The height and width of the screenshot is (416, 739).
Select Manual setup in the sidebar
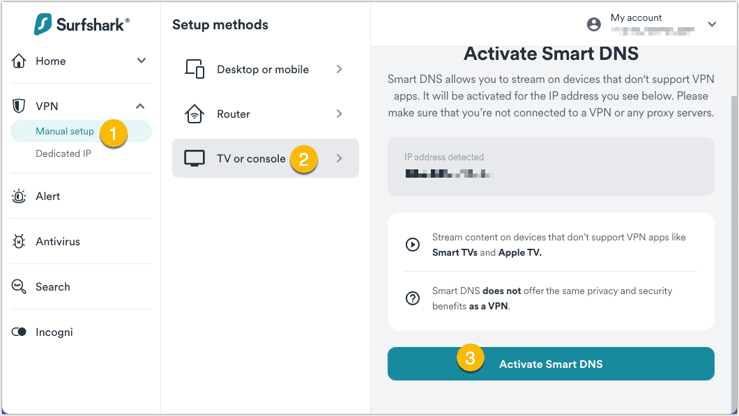pyautogui.click(x=65, y=131)
